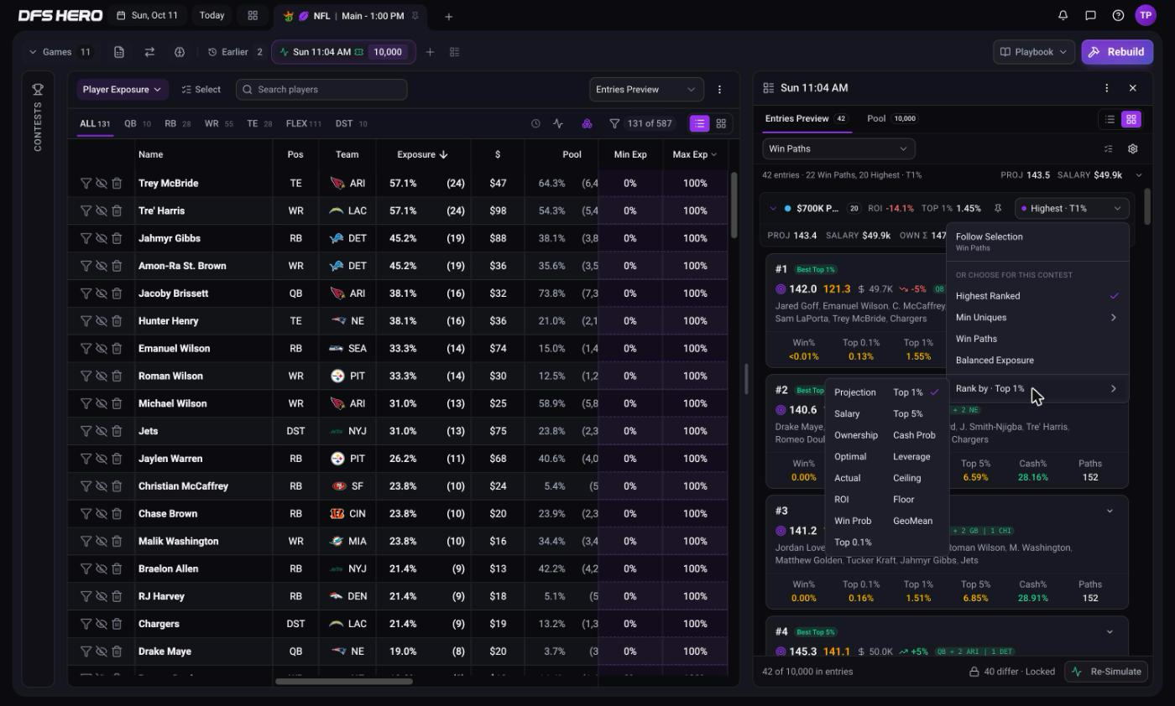Screen dimensions: 1175x706
Task: Choose Min Uniques from the menu
Action: click(x=1037, y=318)
